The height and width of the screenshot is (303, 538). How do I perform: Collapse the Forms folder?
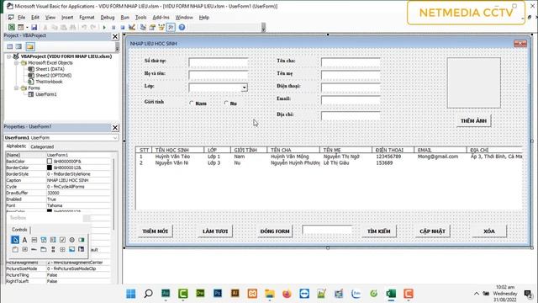(x=16, y=88)
